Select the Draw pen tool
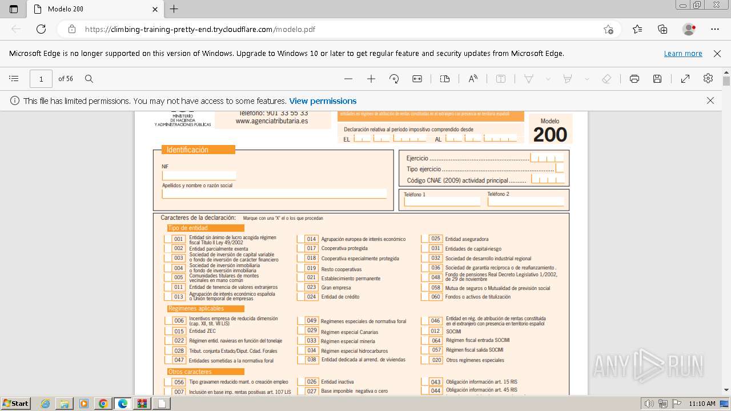 [x=529, y=79]
